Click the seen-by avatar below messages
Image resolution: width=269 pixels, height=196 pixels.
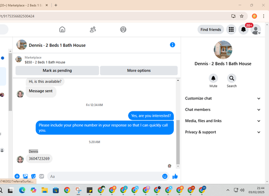click(169, 166)
